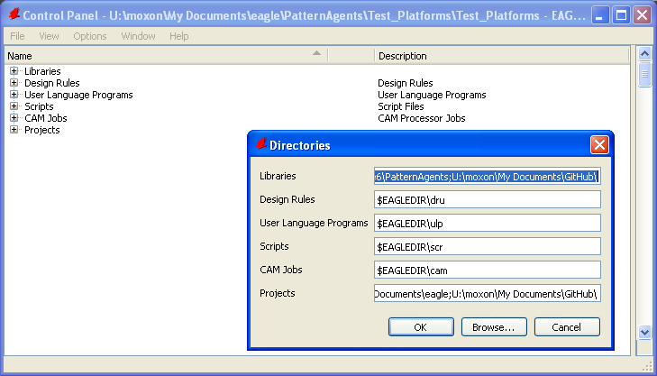The width and height of the screenshot is (657, 376).
Task: Expand the Design Rules tree node
Action: click(14, 83)
